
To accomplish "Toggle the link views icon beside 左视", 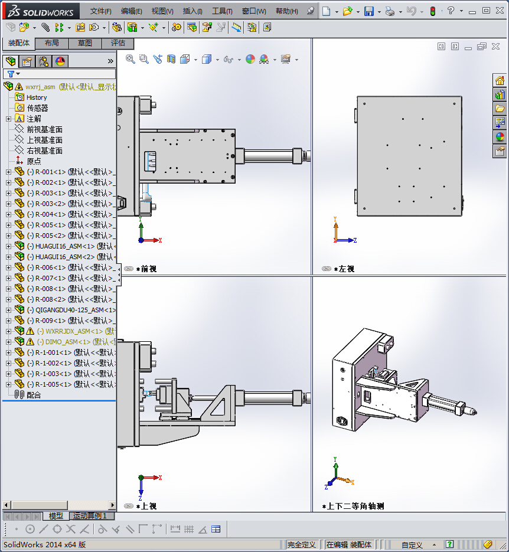I will (327, 269).
